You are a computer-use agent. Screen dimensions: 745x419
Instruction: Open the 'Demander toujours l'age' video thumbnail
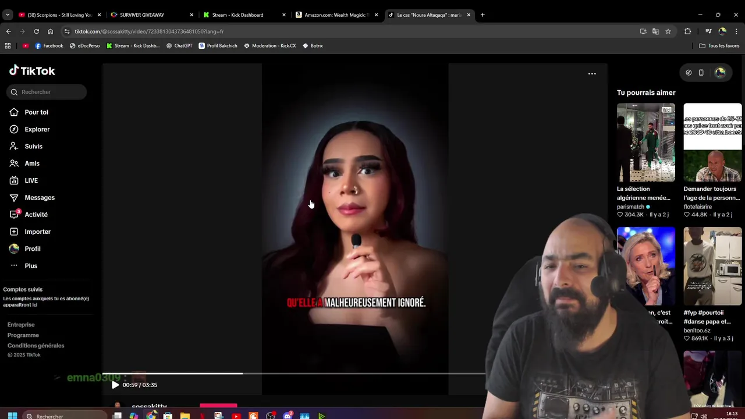712,143
